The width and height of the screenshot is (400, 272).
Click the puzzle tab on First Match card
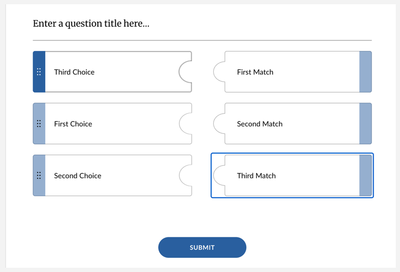point(219,72)
